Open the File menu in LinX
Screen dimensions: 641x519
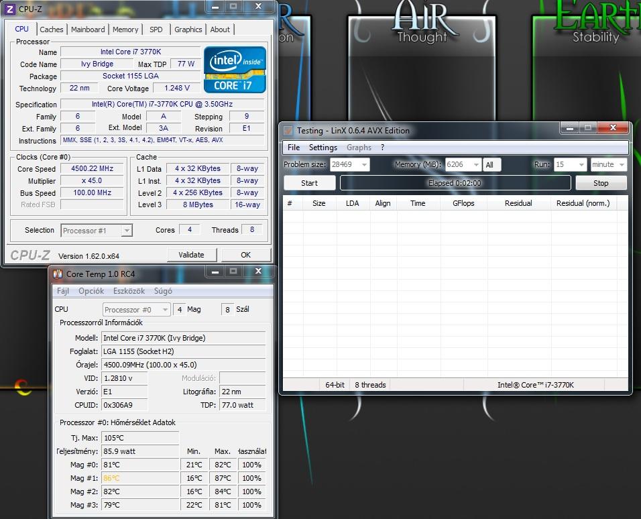294,148
